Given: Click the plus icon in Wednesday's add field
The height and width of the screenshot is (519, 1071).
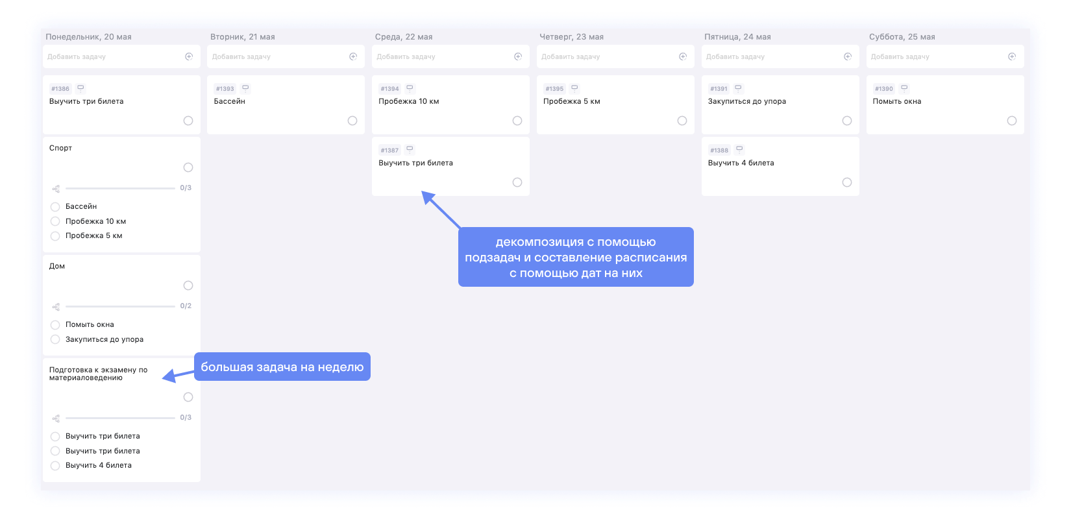Looking at the screenshot, I should tap(518, 56).
